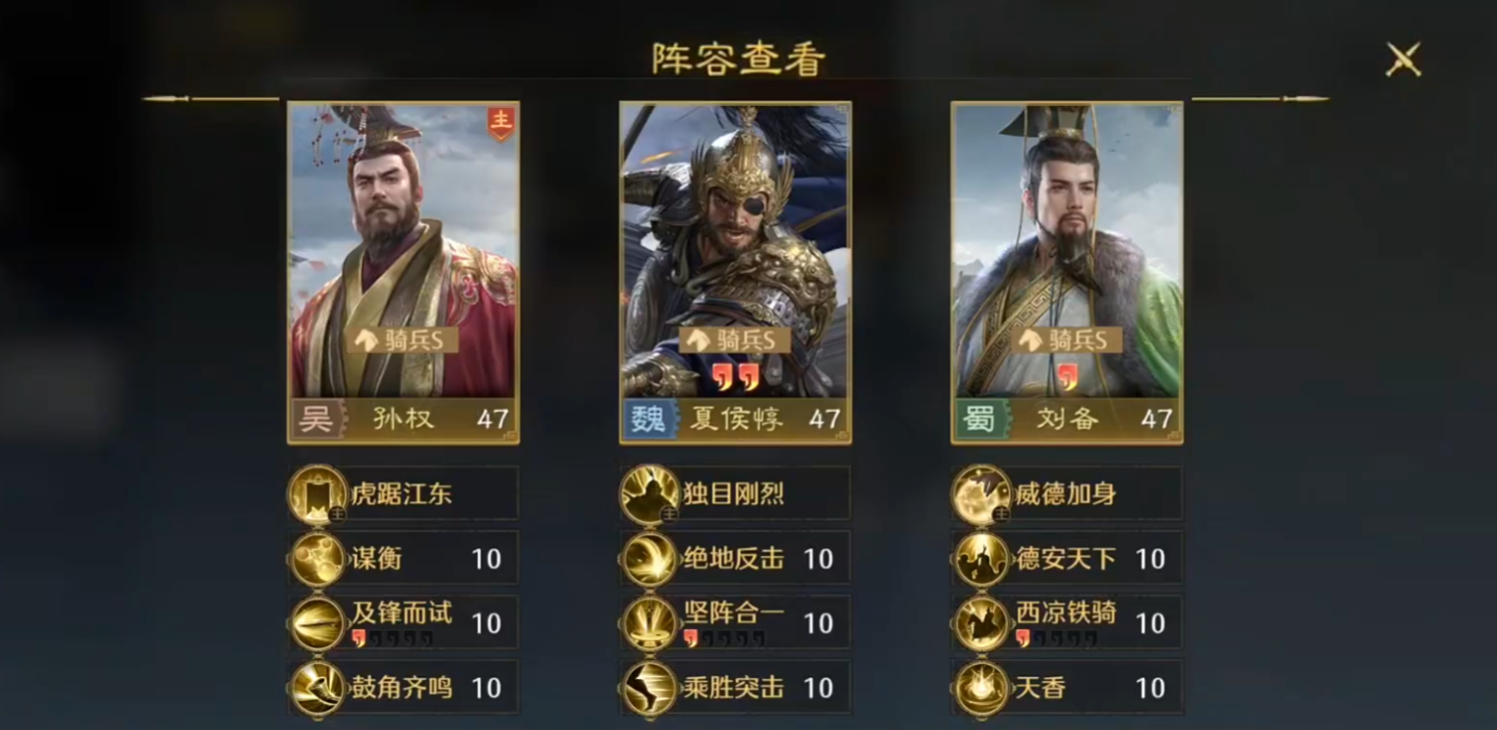Click the 独目刚烈 skill icon
The width and height of the screenshot is (1497, 730).
point(650,495)
